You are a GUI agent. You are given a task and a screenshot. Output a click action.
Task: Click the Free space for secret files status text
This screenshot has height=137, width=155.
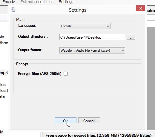click(98, 135)
